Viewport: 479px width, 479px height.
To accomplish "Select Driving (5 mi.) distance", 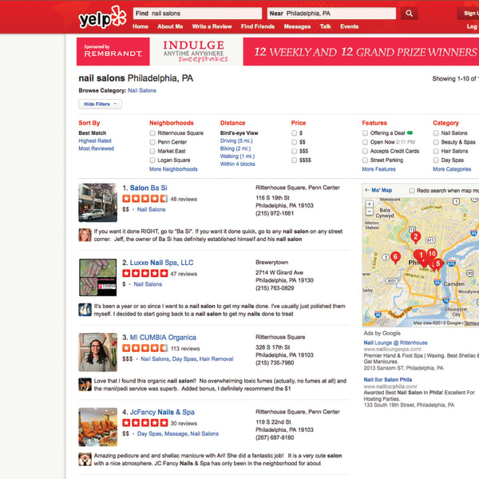I will click(x=236, y=141).
